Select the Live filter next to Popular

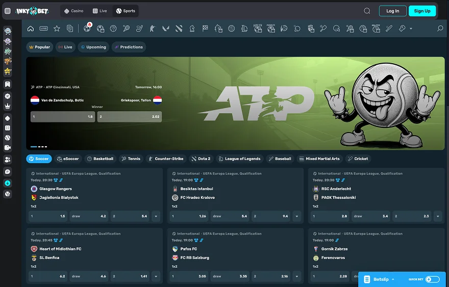tap(65, 47)
